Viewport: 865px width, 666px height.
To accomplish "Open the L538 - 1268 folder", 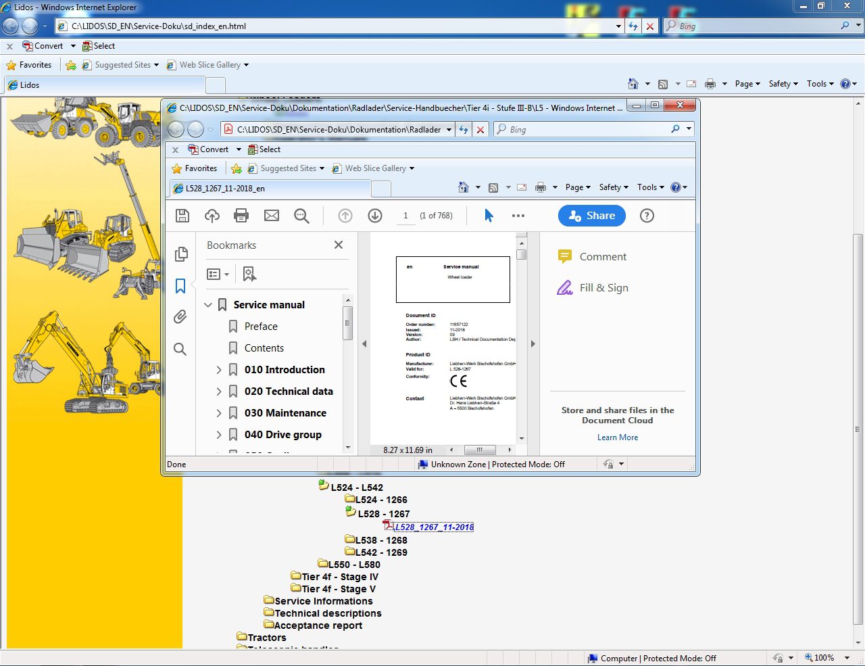I will point(381,540).
